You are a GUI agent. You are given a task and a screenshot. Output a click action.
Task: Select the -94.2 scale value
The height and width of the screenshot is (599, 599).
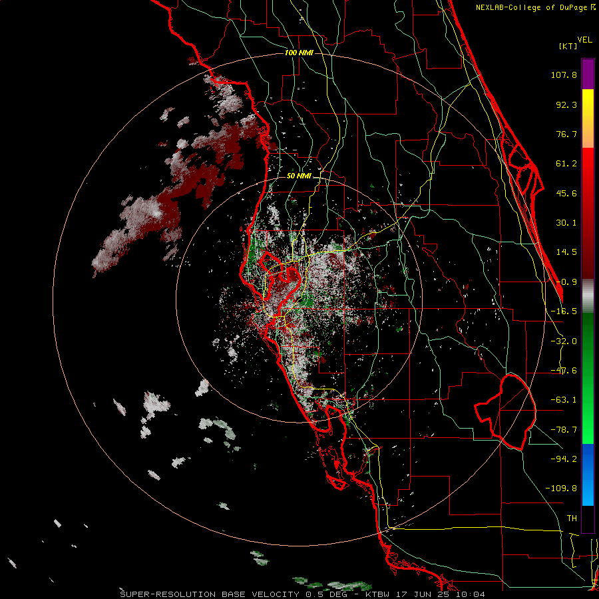(x=564, y=459)
